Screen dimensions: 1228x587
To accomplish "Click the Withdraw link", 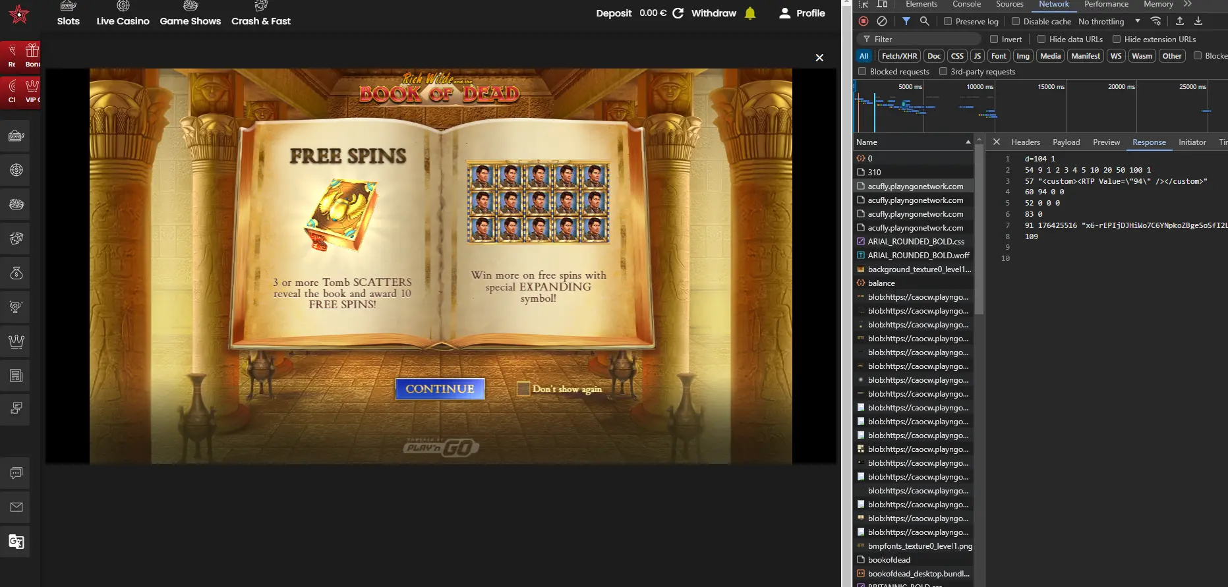I will [714, 13].
